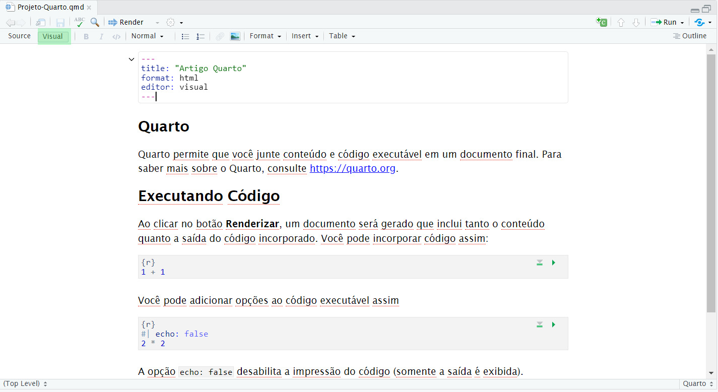Viewport: 718px width, 392px height.
Task: Click the 'Executando Código' heading
Action: (209, 196)
